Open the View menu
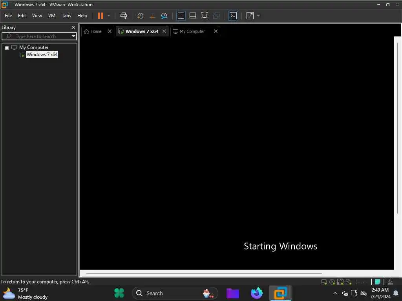 [x=37, y=16]
